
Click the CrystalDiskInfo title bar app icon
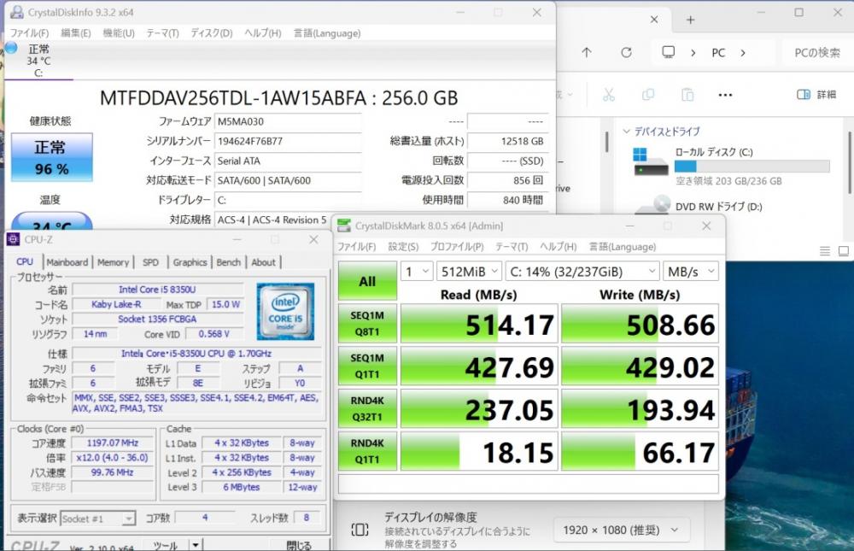[16, 12]
